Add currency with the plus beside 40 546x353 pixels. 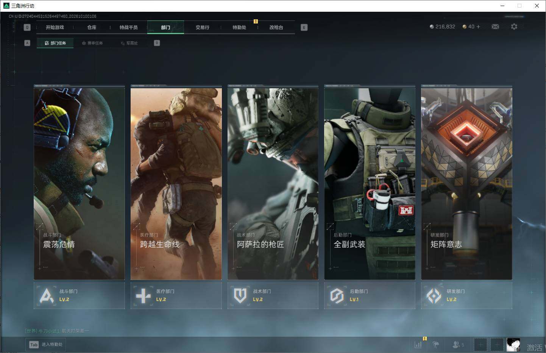click(x=478, y=27)
